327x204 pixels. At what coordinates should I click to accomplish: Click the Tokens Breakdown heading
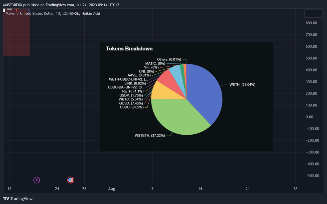(x=129, y=48)
